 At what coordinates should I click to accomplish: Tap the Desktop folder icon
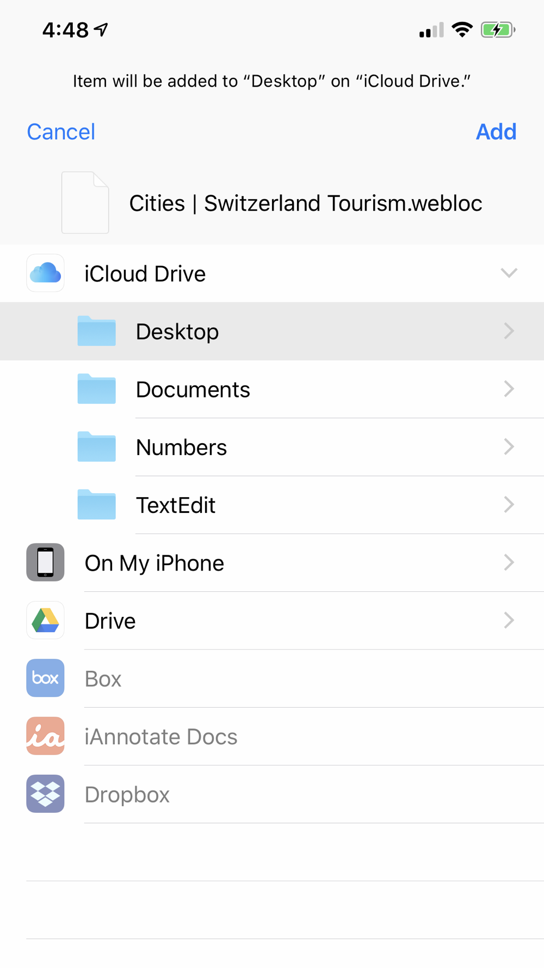[96, 330]
